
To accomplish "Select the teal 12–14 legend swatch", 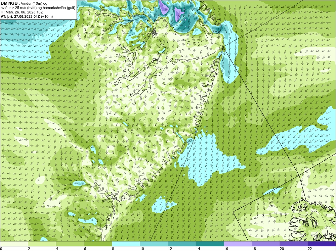I will pyautogui.click(x=182, y=244).
